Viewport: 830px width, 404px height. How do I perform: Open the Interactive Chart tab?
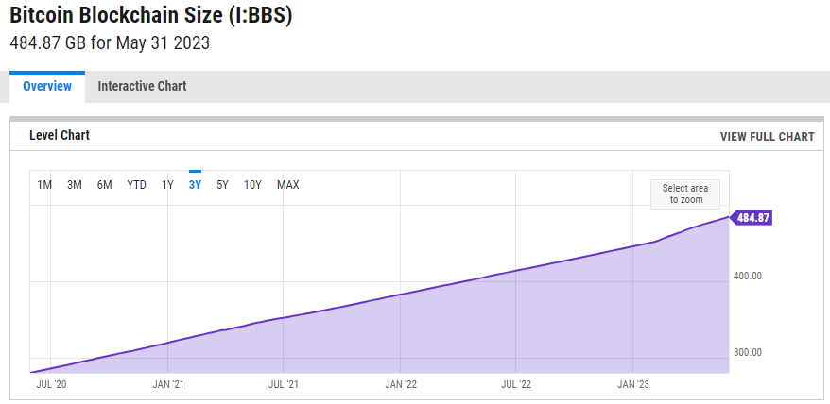click(142, 86)
